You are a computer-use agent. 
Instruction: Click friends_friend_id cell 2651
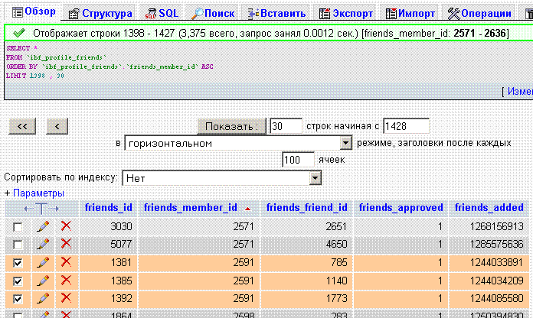(306, 226)
